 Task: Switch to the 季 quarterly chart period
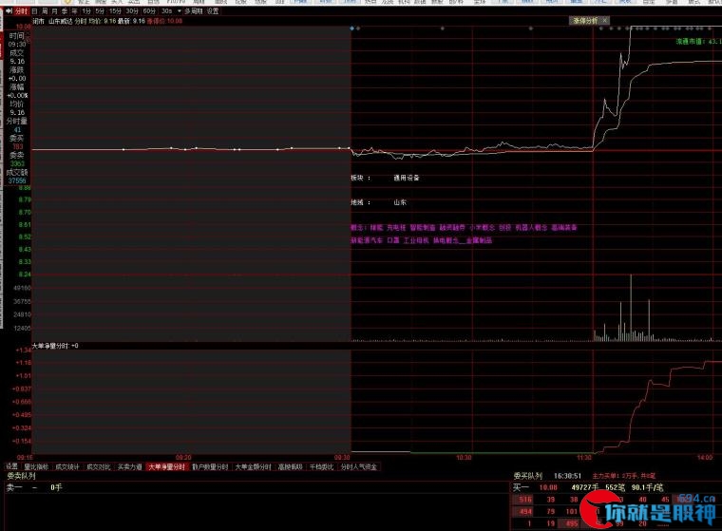pyautogui.click(x=65, y=11)
